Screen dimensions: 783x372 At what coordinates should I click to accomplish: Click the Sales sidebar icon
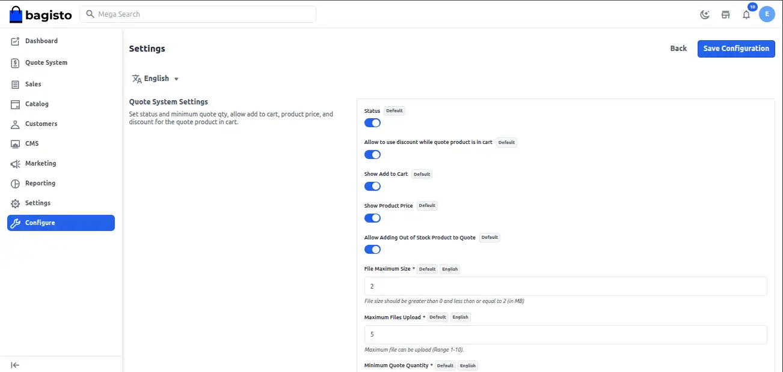tap(16, 85)
